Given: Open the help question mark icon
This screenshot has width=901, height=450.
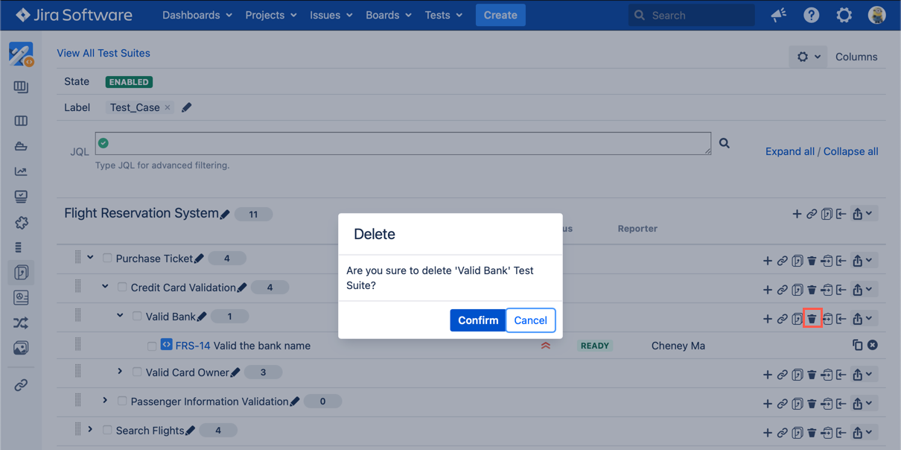Looking at the screenshot, I should pyautogui.click(x=811, y=15).
